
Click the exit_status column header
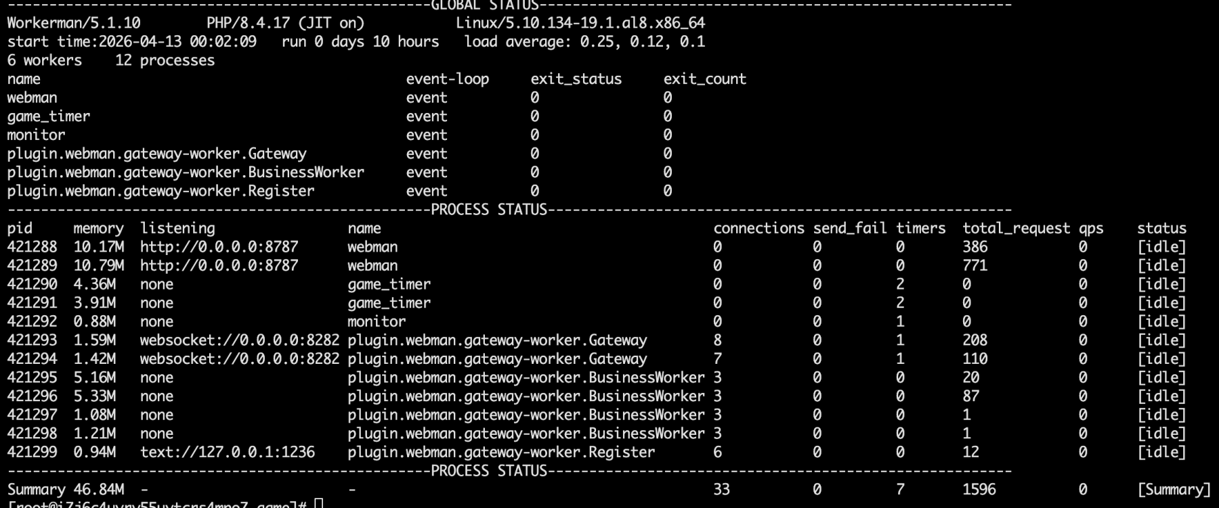point(576,79)
